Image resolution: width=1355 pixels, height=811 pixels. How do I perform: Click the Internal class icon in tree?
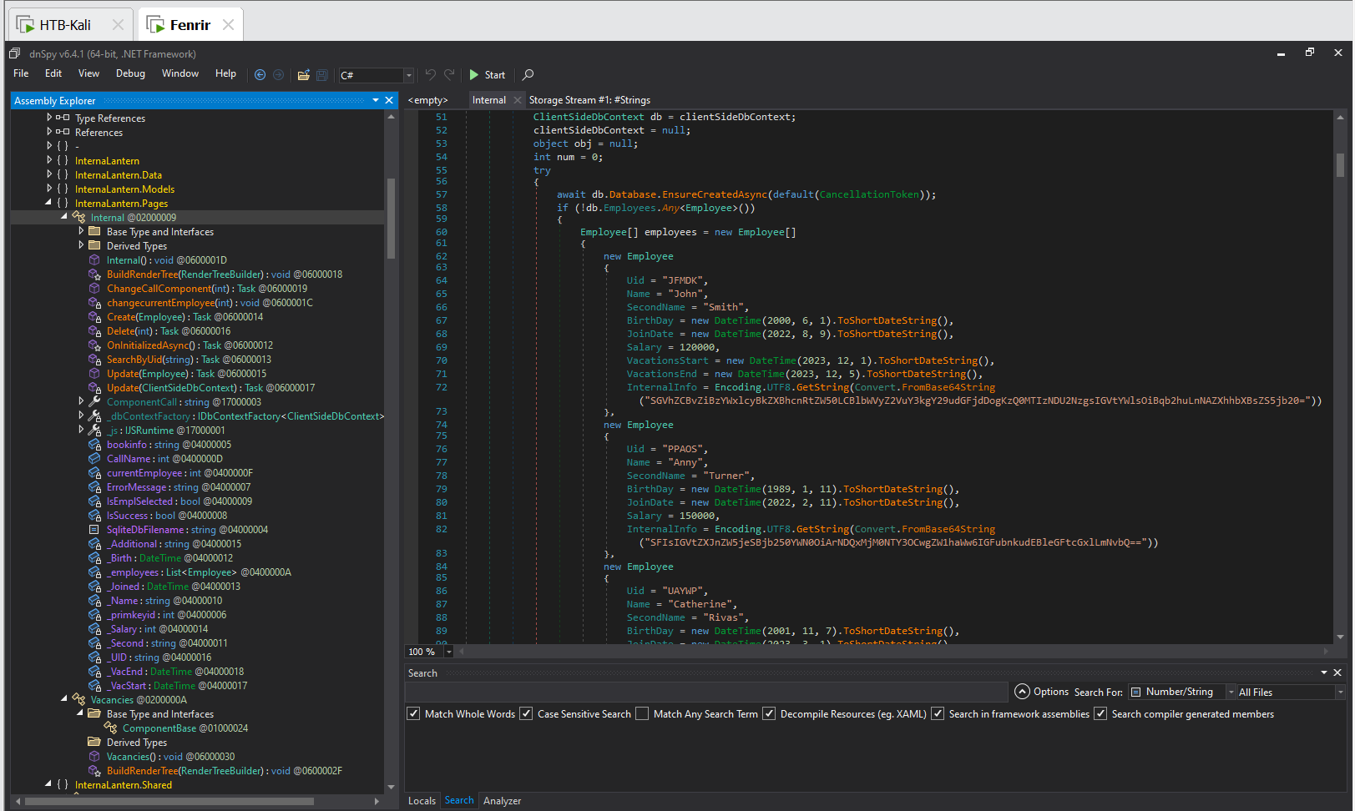point(79,218)
